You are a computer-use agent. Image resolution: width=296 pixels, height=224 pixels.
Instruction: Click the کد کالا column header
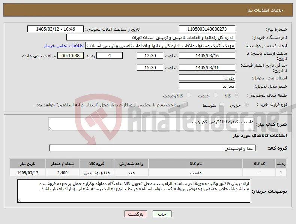tap(259, 164)
